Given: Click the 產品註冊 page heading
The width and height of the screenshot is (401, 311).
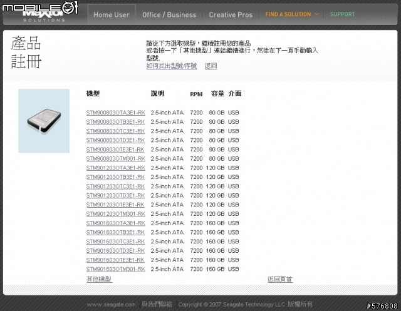Looking at the screenshot, I should pyautogui.click(x=26, y=53).
